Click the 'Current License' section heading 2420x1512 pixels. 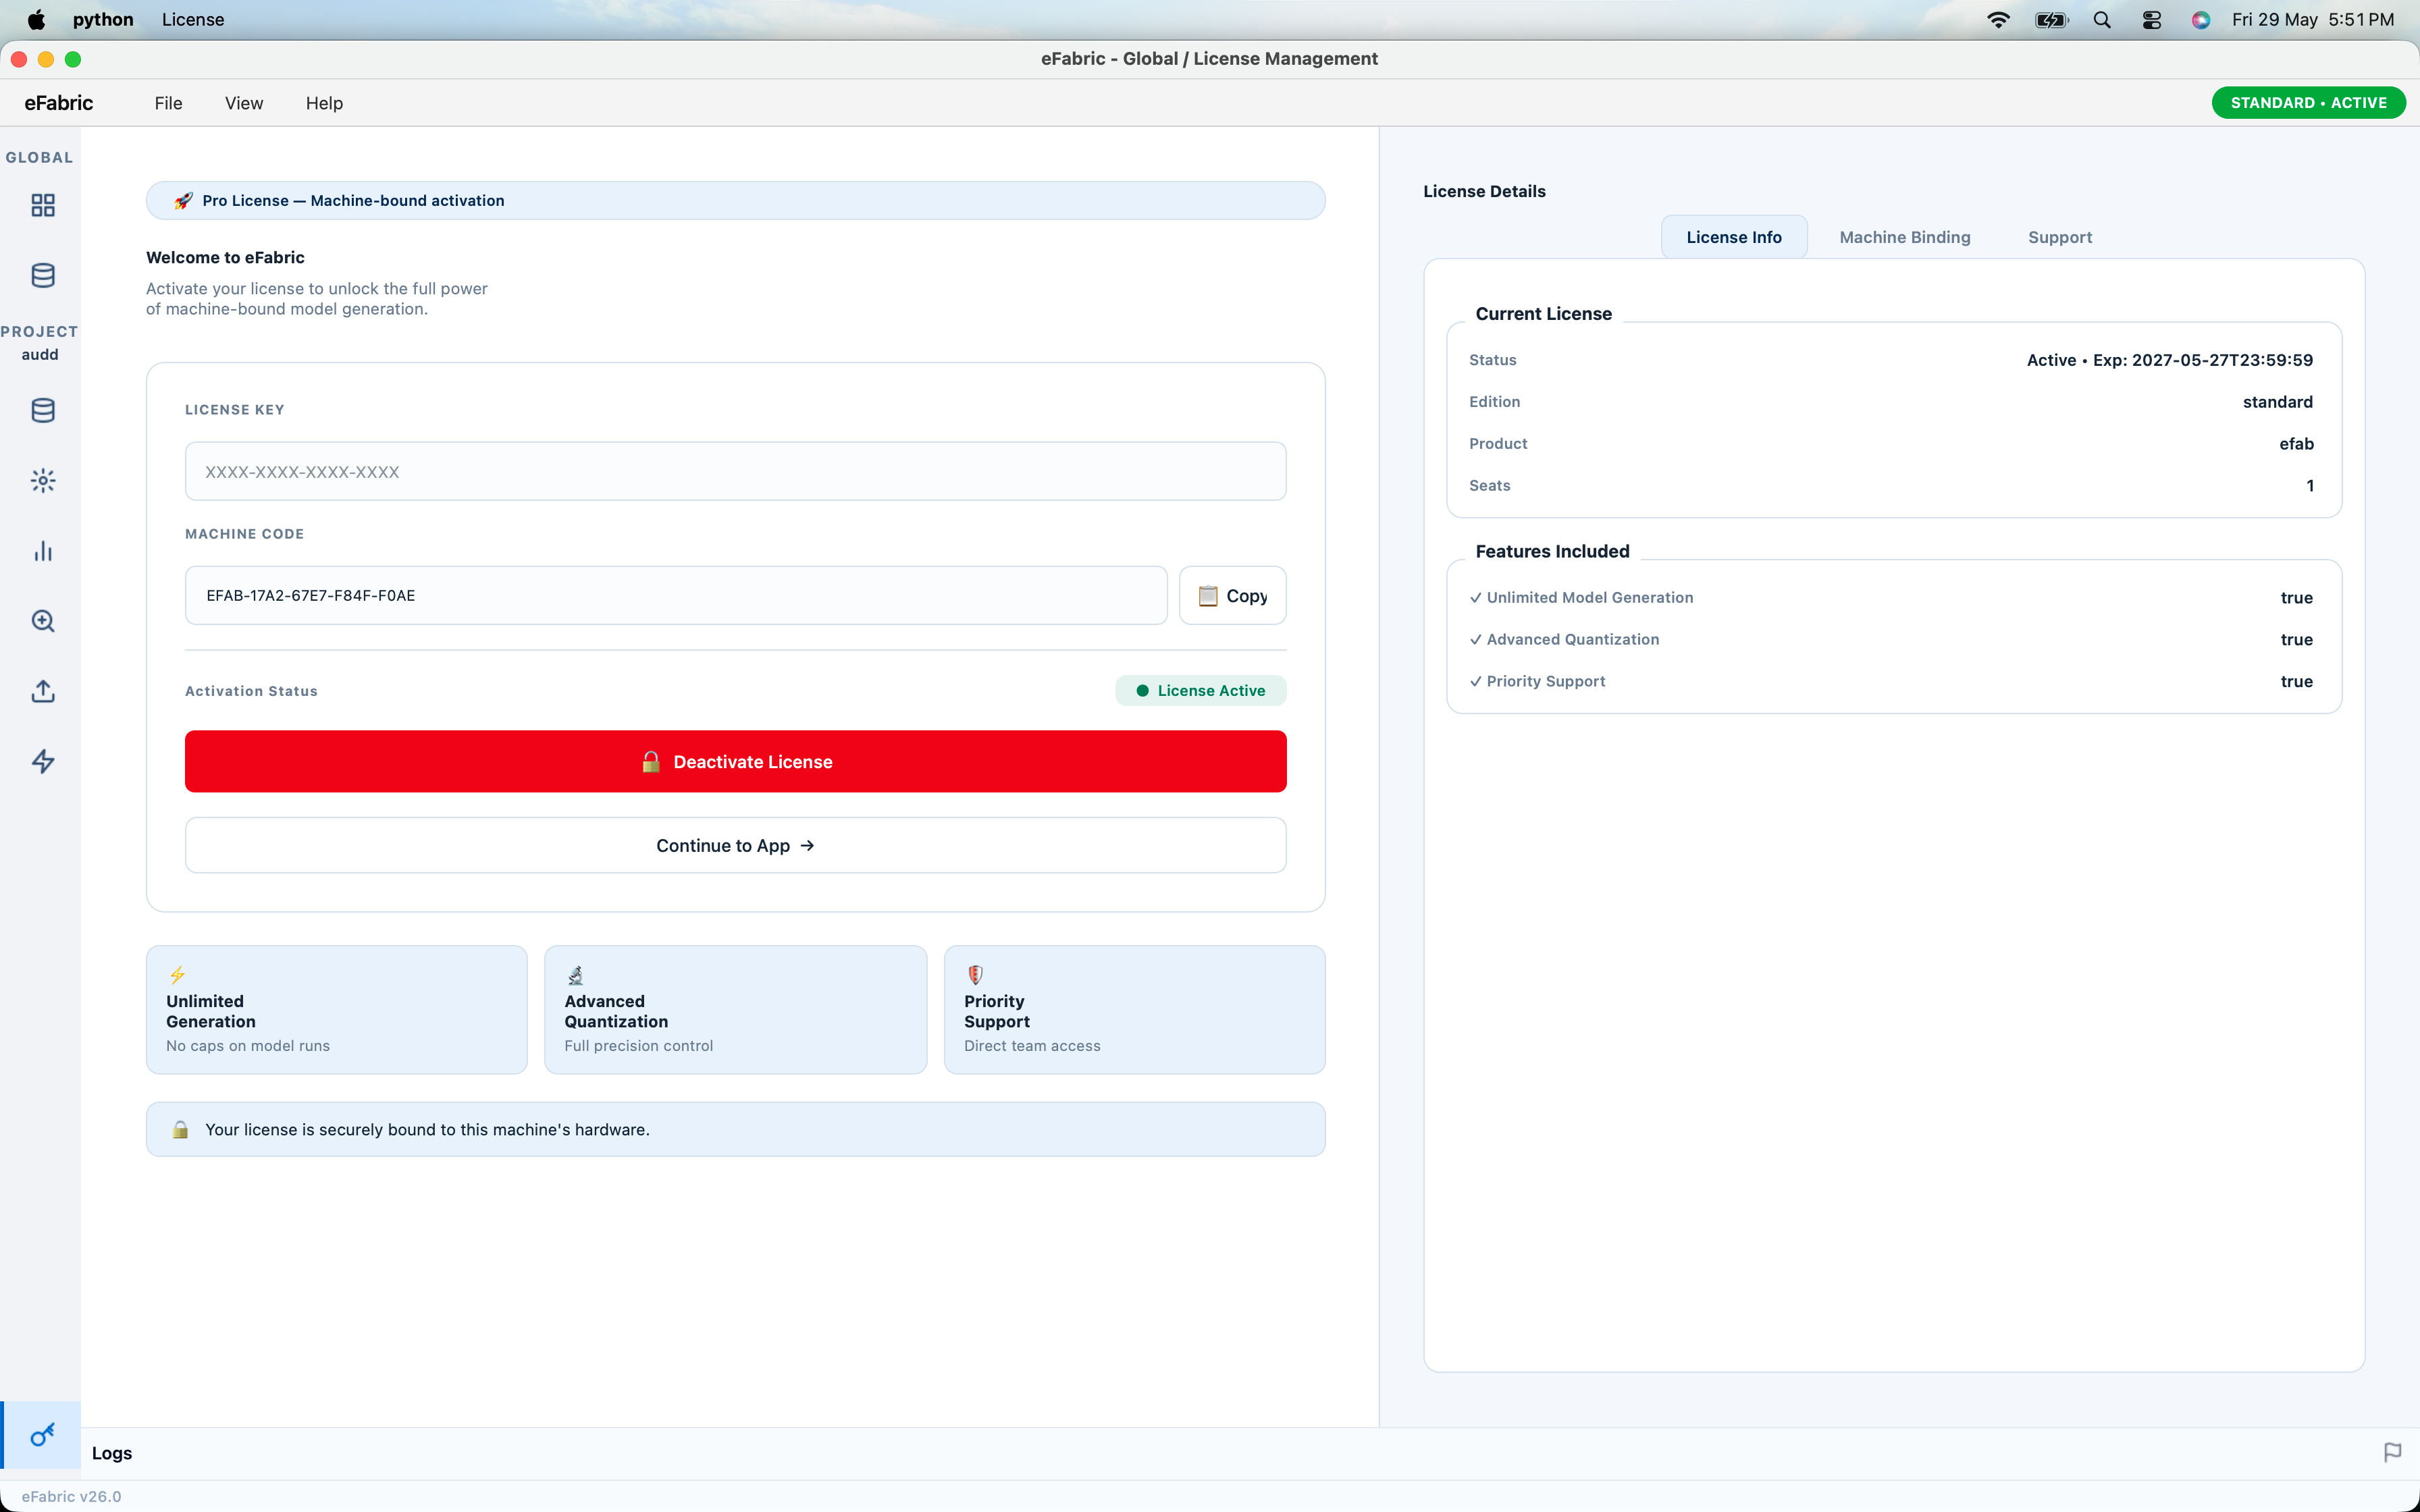tap(1543, 314)
